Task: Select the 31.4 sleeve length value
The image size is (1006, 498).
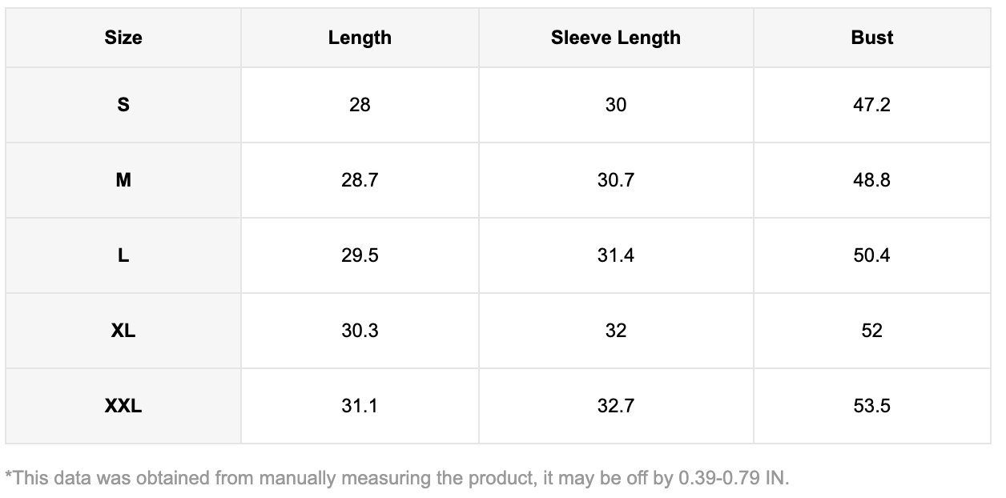Action: 615,255
